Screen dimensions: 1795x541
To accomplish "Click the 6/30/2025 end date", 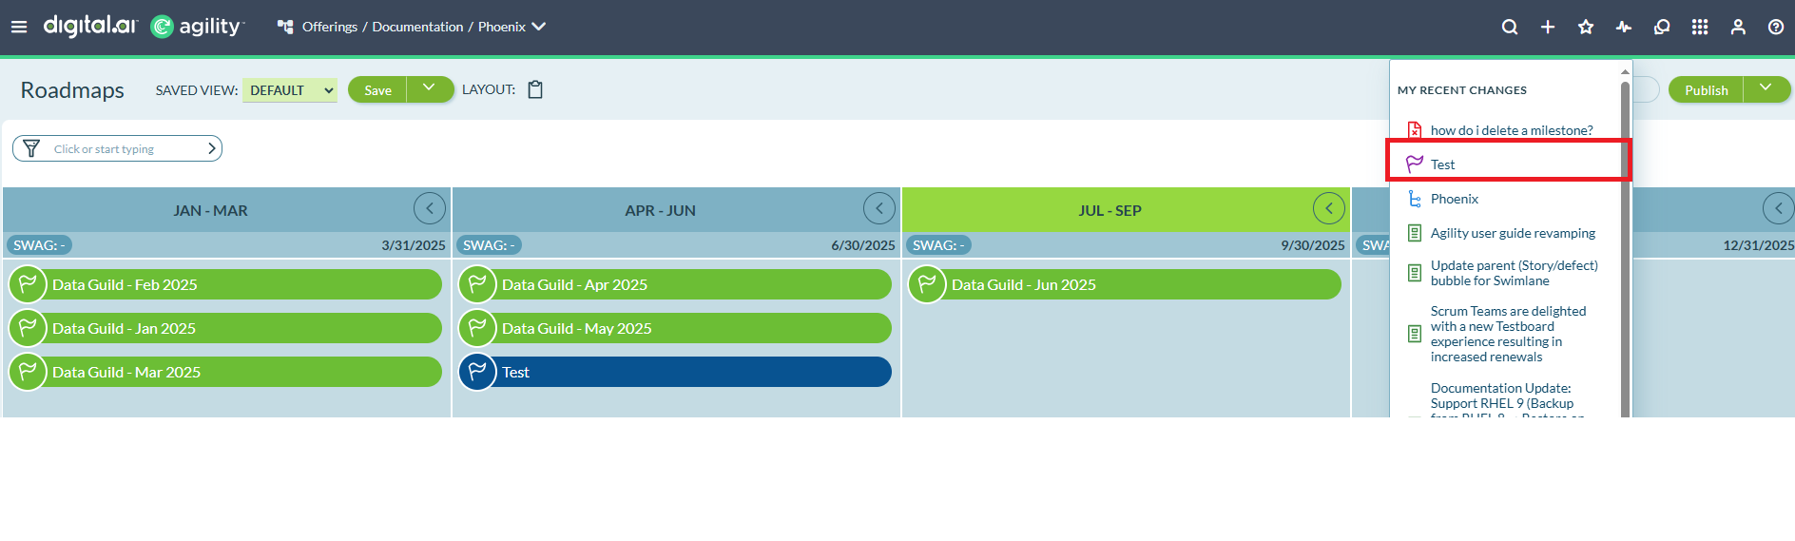I will coord(863,245).
